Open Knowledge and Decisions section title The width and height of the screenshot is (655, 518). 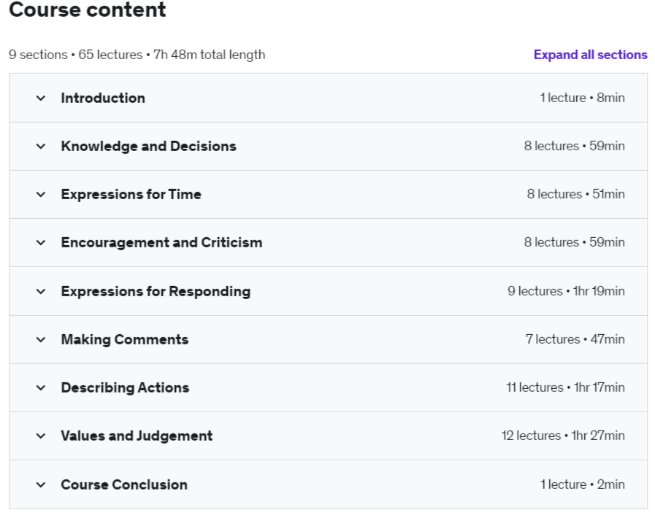[x=149, y=146]
